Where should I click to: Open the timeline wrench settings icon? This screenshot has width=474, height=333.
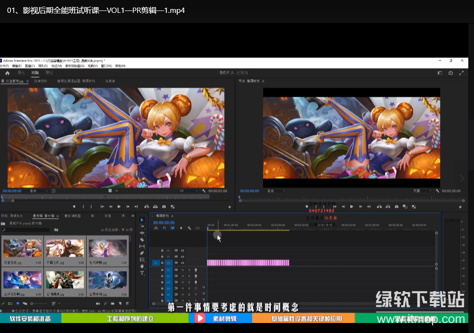189,228
